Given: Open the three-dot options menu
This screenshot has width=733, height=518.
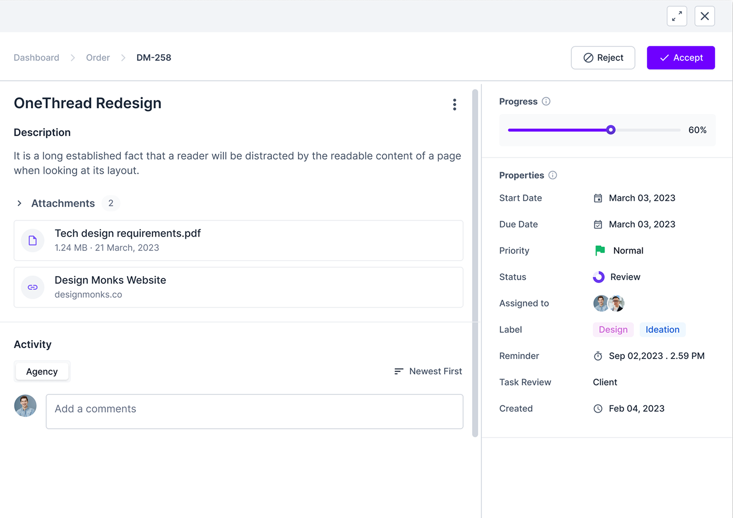Looking at the screenshot, I should point(455,104).
